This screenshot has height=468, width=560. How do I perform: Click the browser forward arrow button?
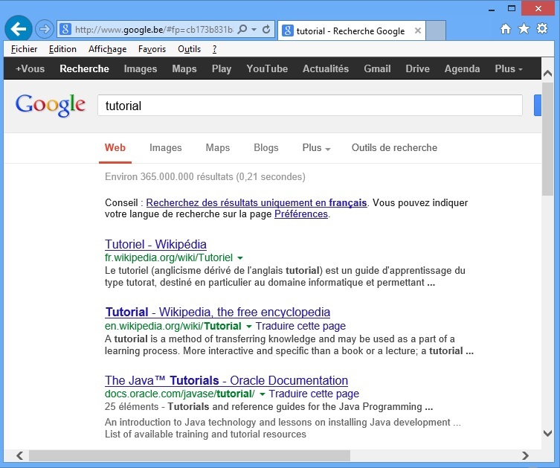coord(45,29)
